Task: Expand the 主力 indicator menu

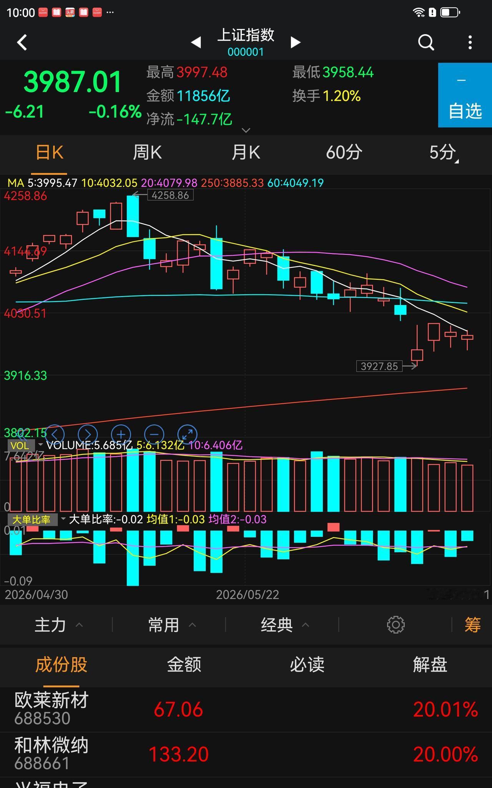Action: coord(58,625)
